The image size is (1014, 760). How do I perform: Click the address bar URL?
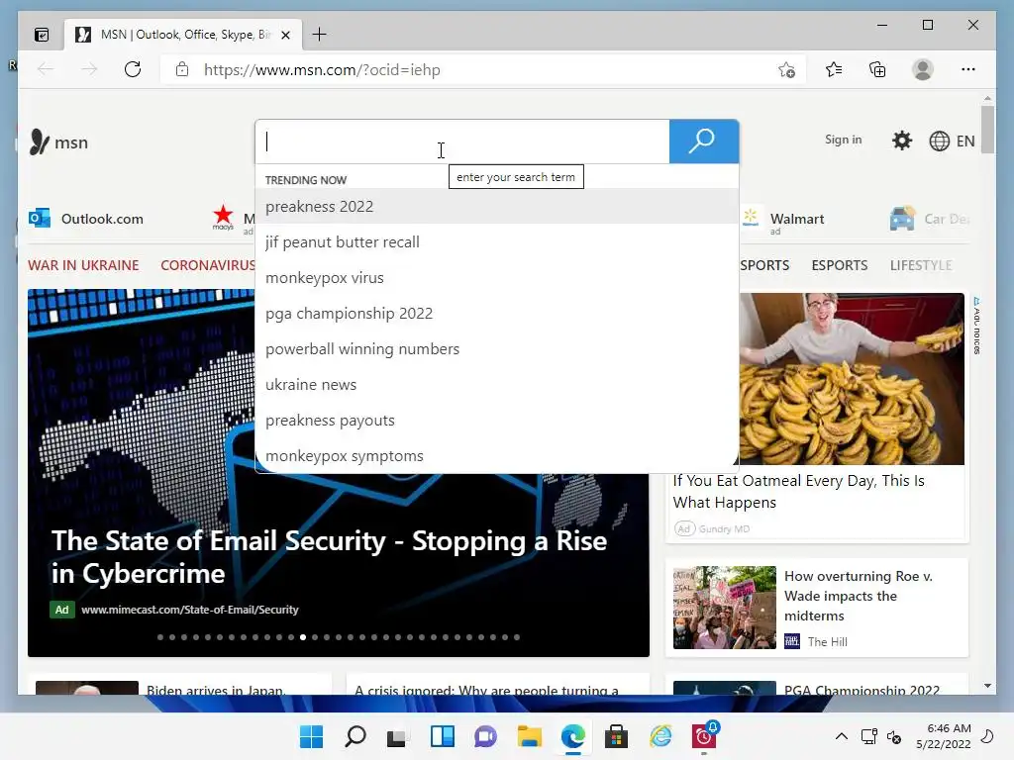(322, 70)
